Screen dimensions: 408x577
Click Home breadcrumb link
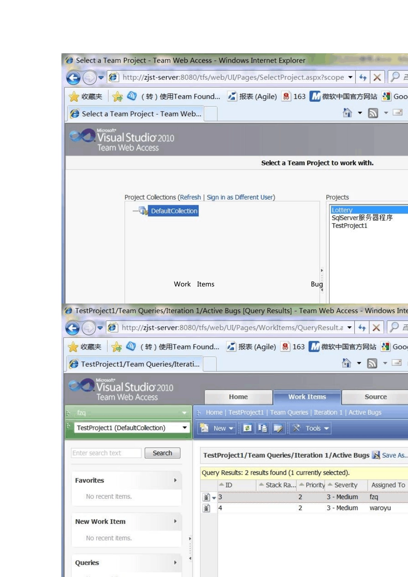click(x=214, y=412)
